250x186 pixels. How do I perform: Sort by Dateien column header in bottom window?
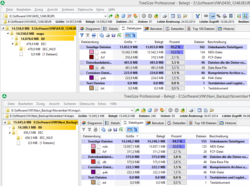197,136
